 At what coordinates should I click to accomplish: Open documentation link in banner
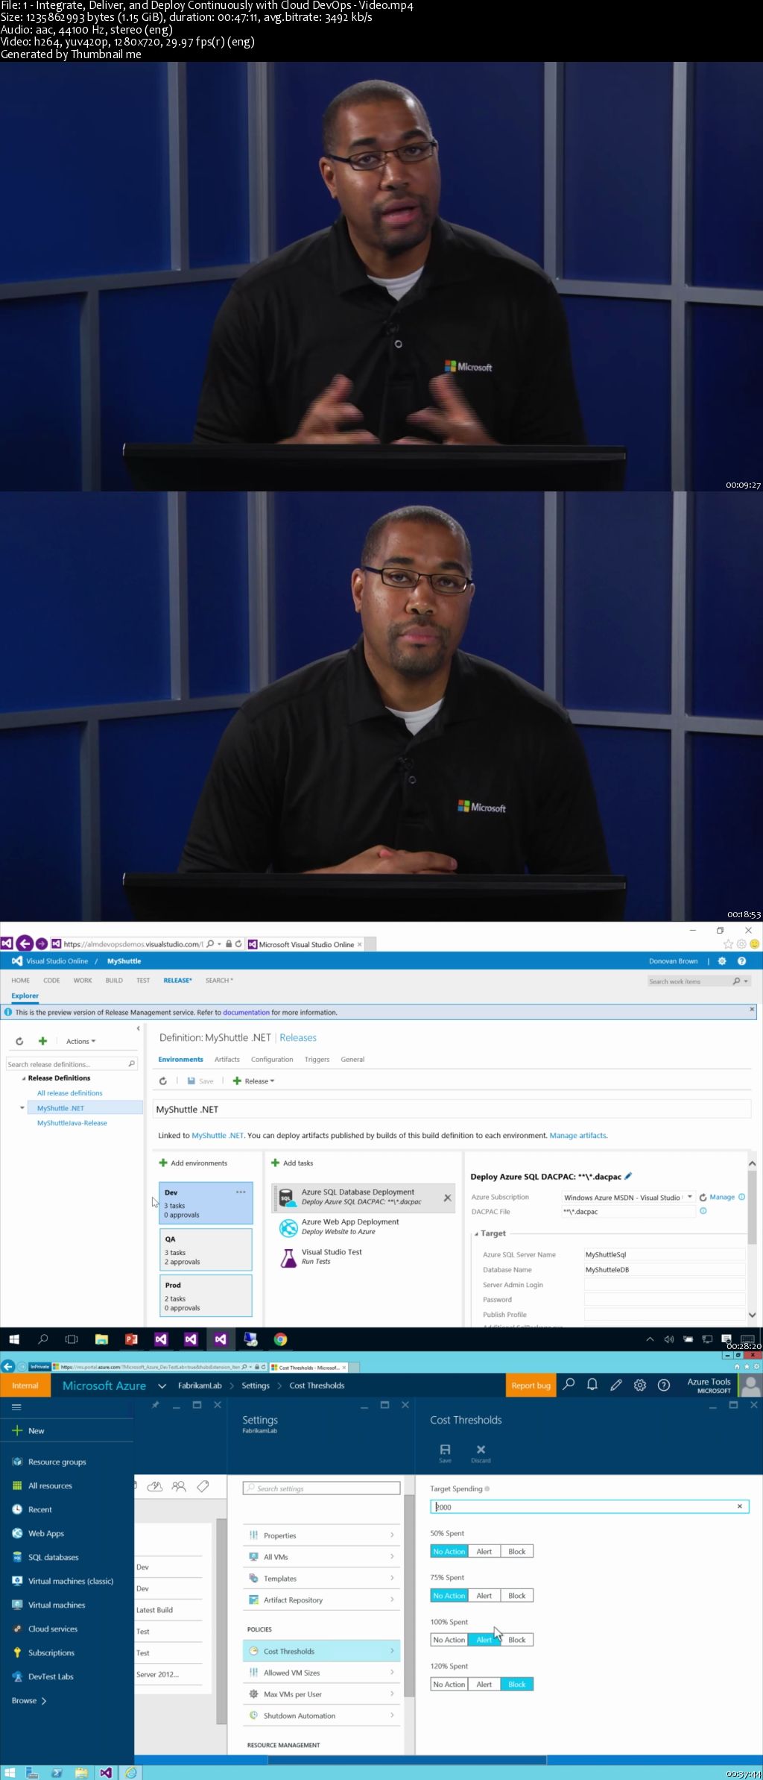246,1012
